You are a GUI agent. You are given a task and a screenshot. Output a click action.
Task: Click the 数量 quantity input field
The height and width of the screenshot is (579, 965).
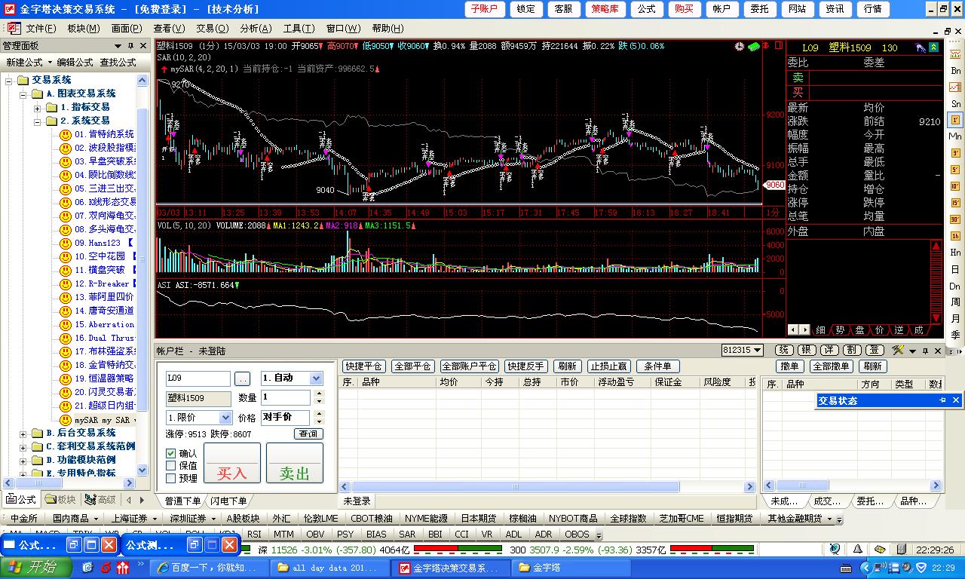286,397
